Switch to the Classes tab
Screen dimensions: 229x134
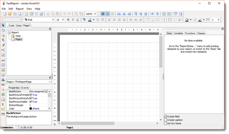click(x=201, y=33)
